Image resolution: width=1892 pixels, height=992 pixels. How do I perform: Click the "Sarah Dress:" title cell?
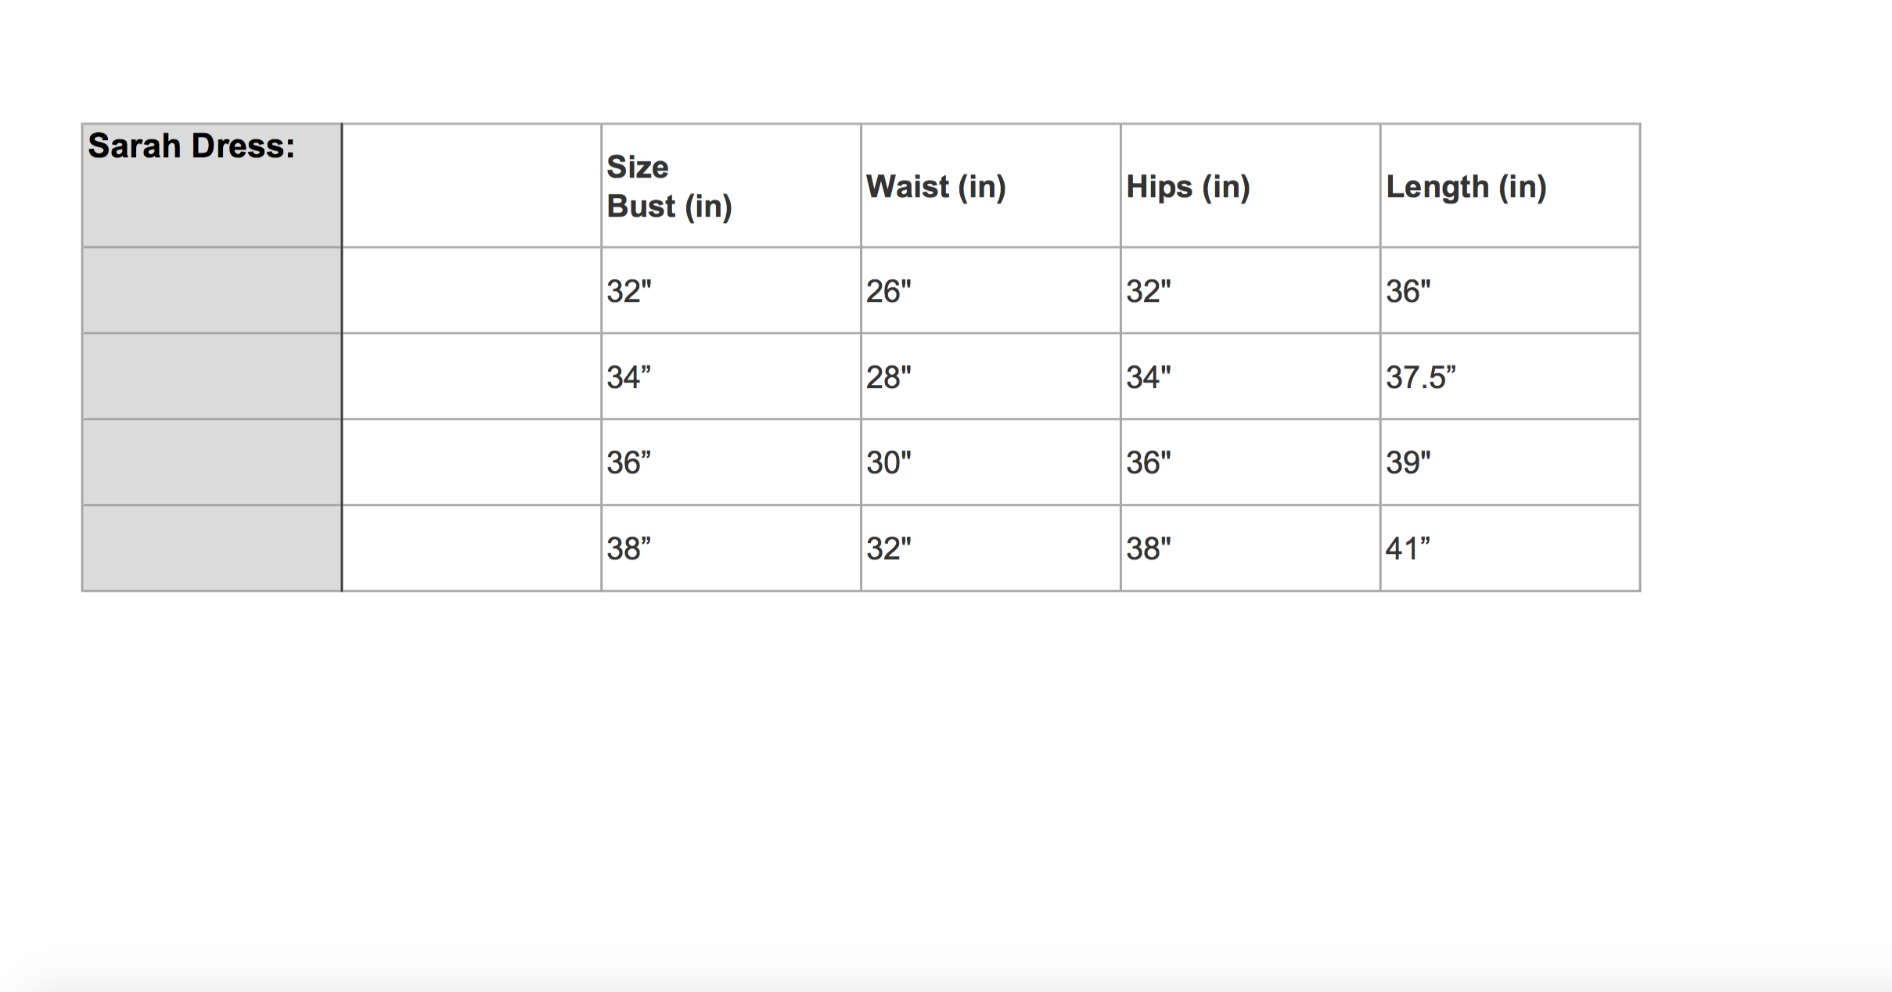(192, 146)
